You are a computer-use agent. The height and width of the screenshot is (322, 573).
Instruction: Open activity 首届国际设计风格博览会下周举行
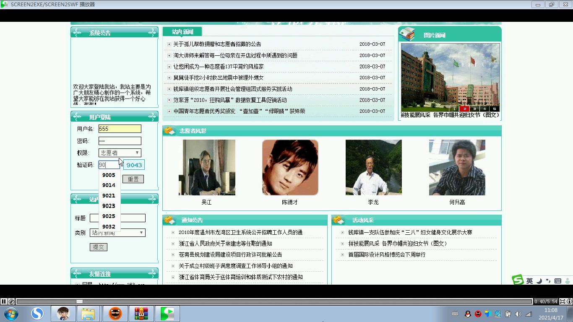387,254
